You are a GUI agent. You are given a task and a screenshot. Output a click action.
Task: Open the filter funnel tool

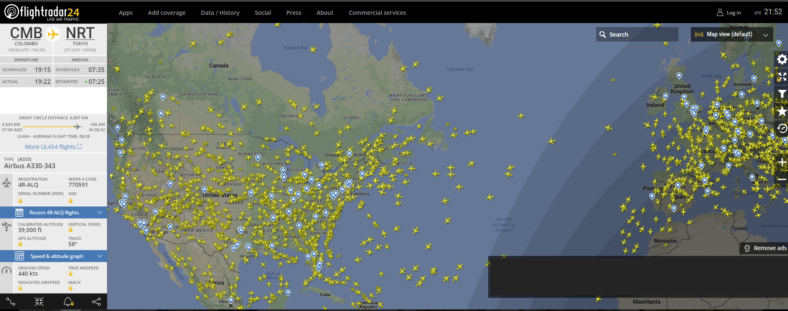point(781,94)
